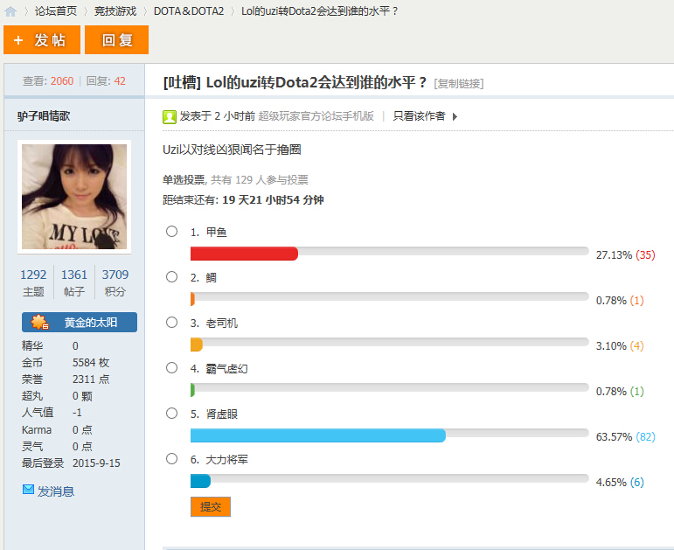Viewport: 674px width, 550px height.
Task: Click the 回复 reply button
Action: point(116,40)
